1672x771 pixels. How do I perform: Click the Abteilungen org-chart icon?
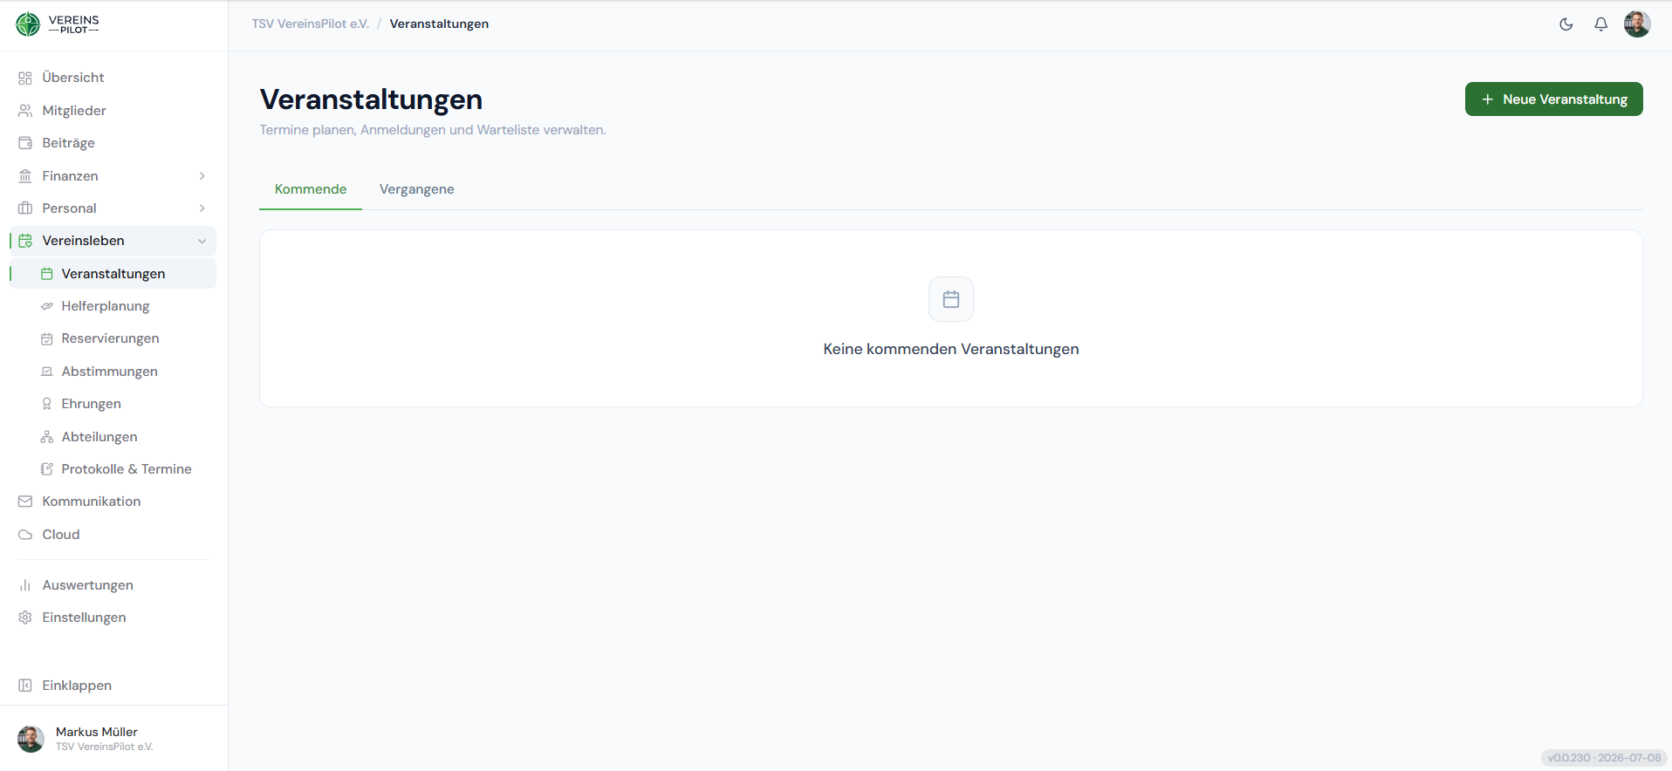pos(47,437)
